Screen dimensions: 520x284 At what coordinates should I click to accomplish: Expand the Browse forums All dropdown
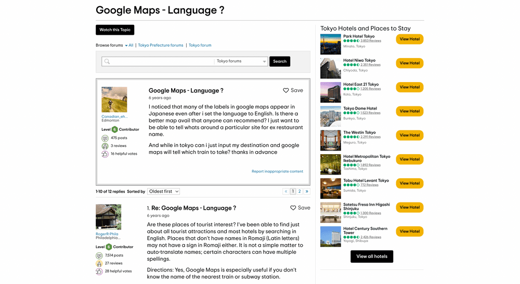tap(129, 46)
